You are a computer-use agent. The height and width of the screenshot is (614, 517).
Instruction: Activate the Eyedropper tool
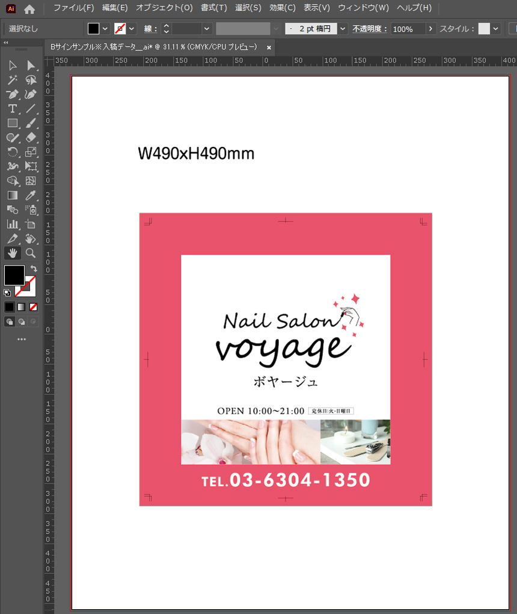tap(31, 196)
